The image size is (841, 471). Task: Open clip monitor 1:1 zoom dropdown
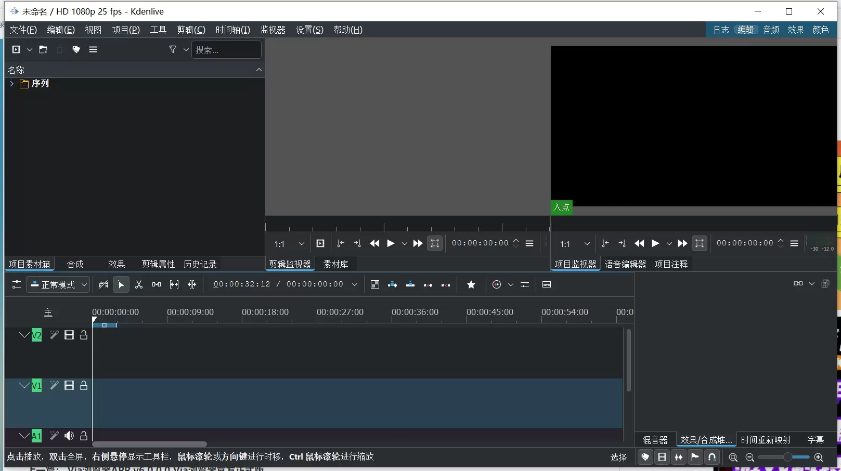coord(290,244)
